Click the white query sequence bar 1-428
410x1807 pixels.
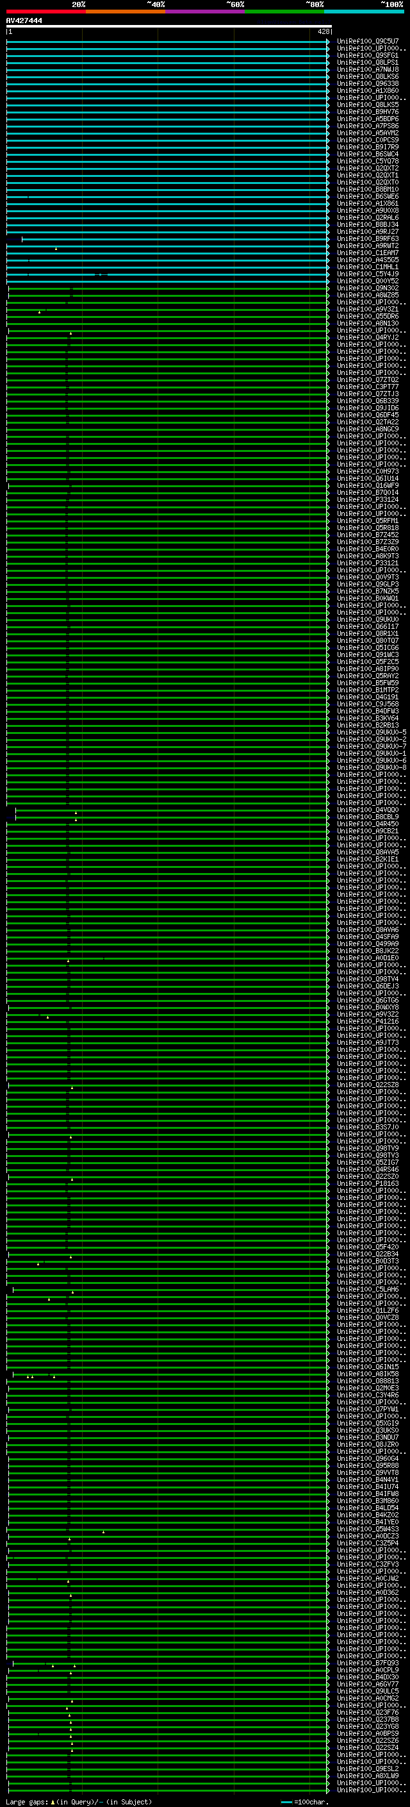pos(168,27)
